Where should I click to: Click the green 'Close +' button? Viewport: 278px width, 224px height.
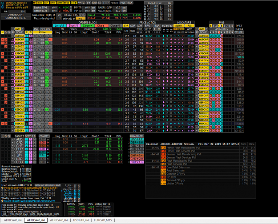pyautogui.click(x=88, y=26)
